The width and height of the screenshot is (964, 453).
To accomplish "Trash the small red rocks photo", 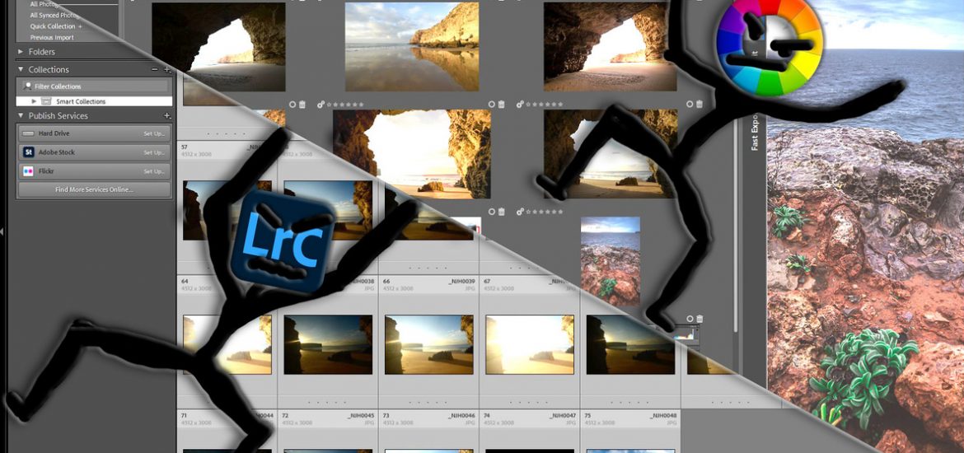I will [700, 319].
